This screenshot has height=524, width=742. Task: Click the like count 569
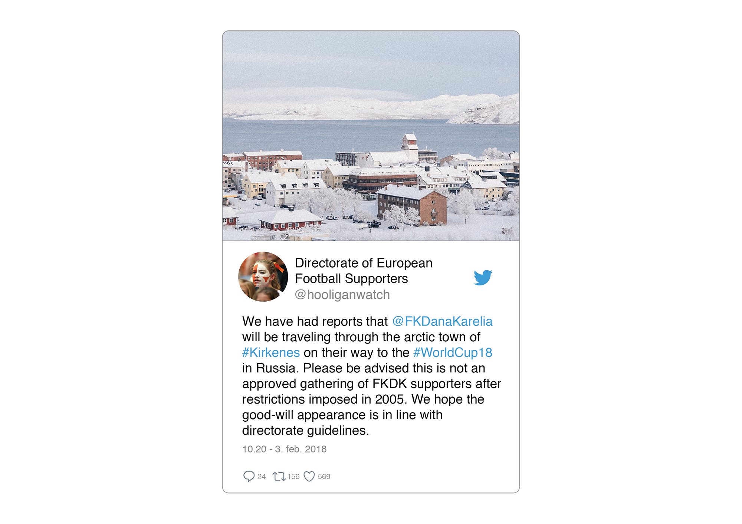324,477
